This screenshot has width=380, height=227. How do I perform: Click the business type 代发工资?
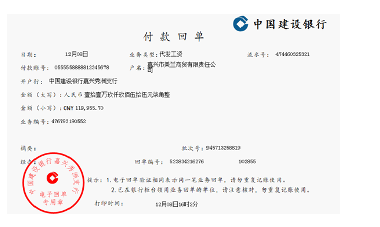click(171, 54)
